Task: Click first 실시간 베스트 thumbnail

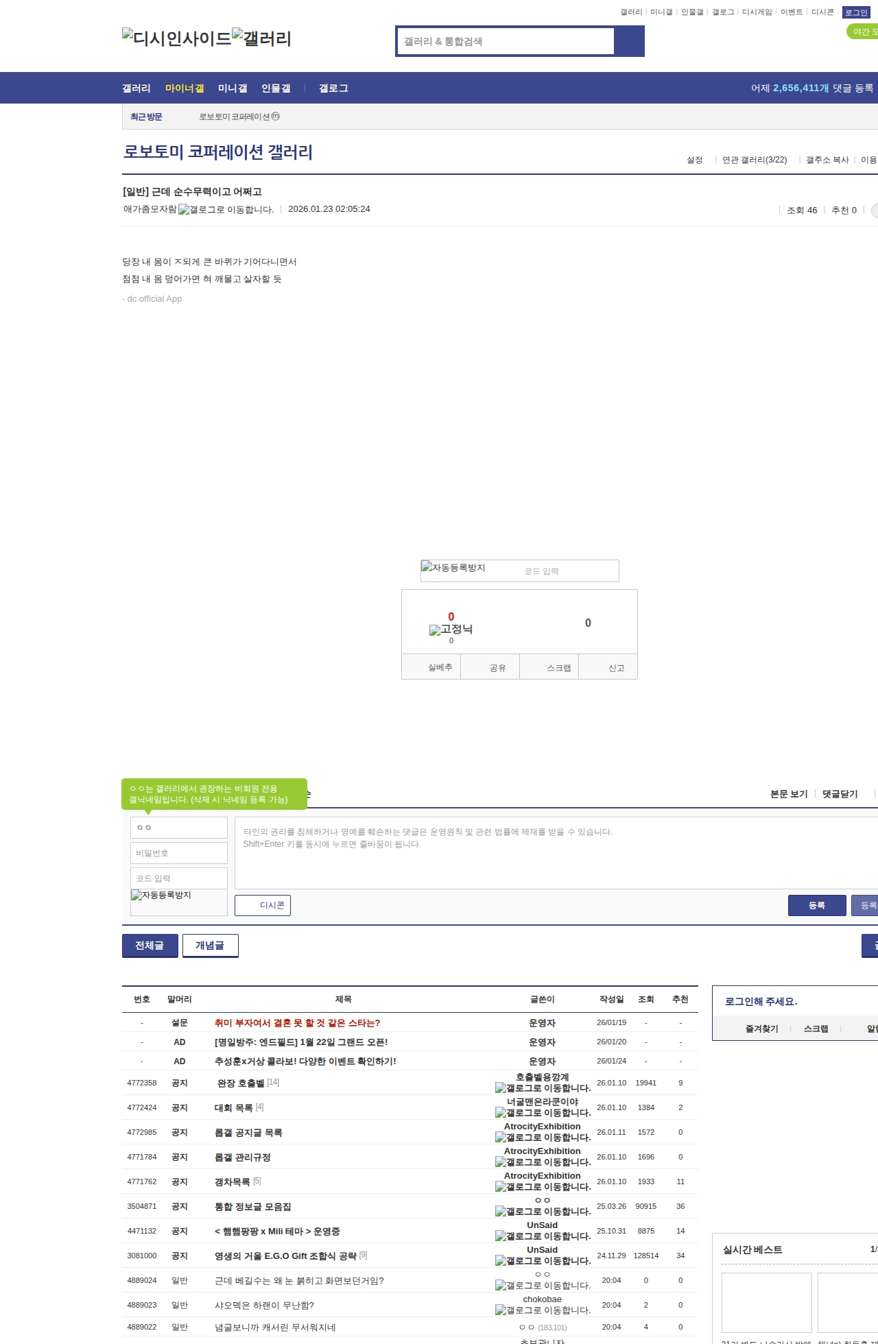Action: point(767,1302)
